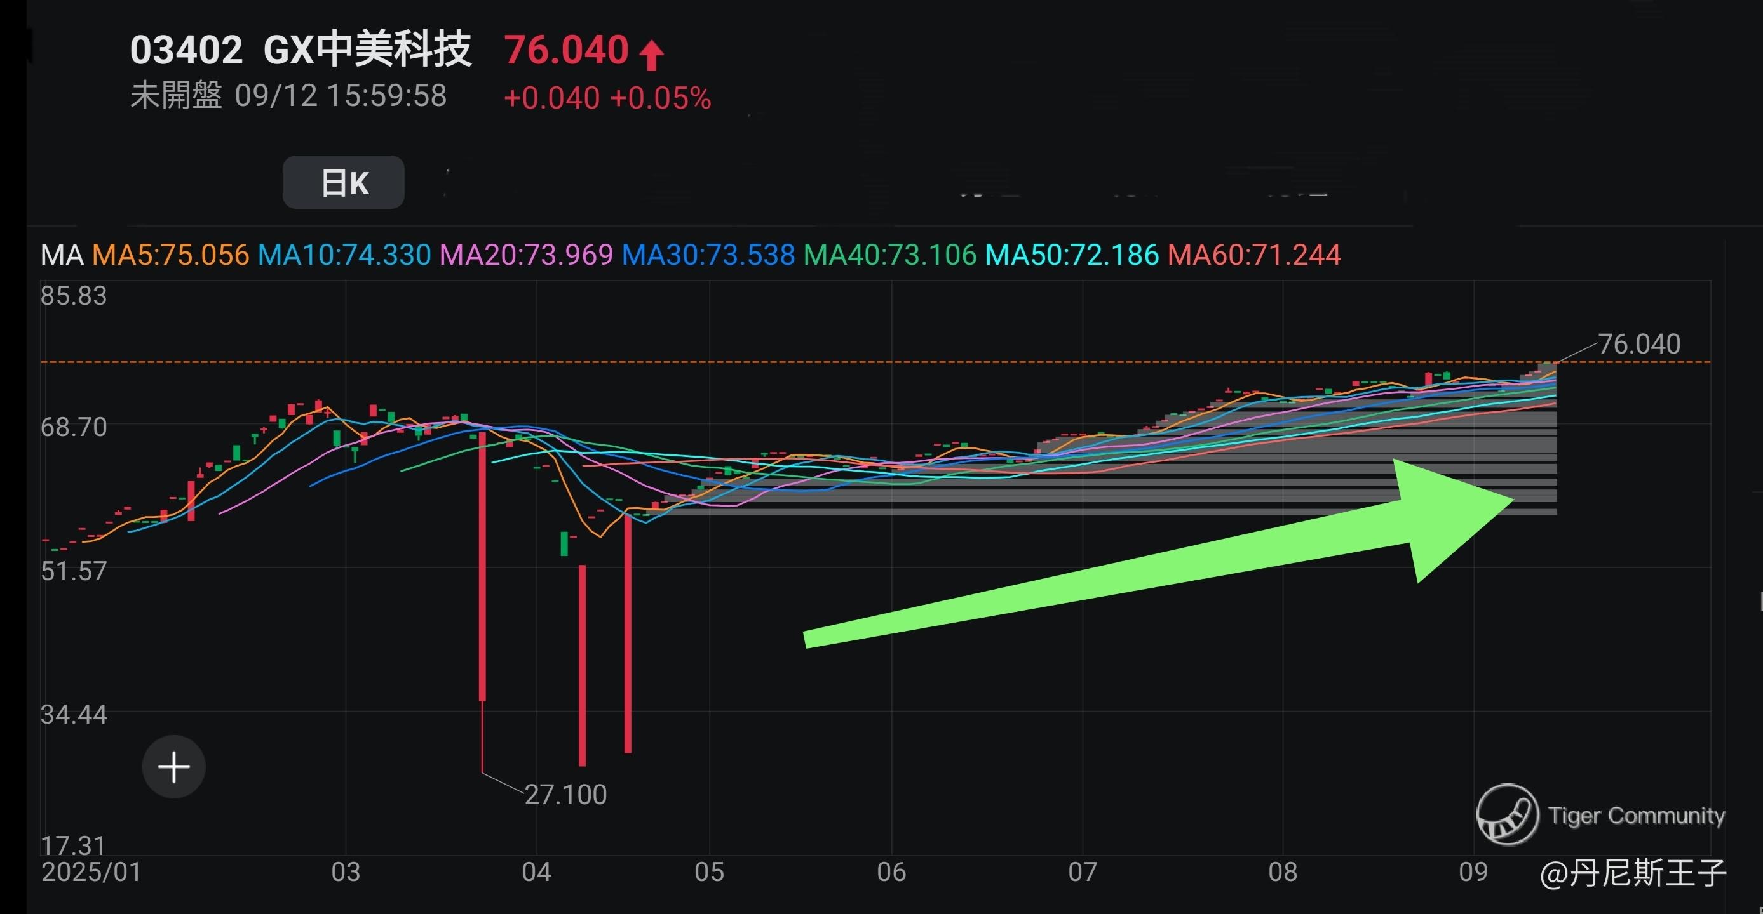Screen dimensions: 1763x914
Task: Toggle the MA10:74.330 indicator label
Action: tap(344, 255)
